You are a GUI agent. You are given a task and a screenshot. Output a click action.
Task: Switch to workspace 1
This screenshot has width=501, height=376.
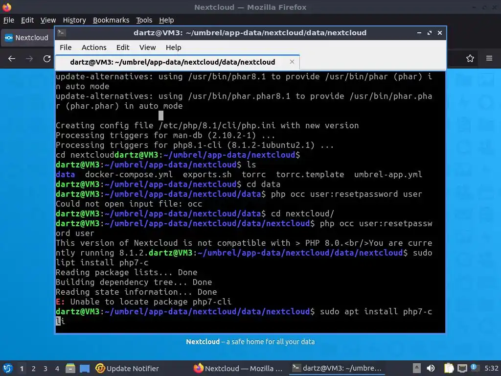[22, 369]
